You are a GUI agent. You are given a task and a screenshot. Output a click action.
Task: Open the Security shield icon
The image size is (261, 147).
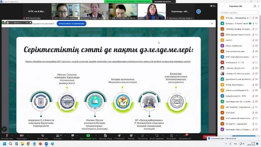point(43,136)
